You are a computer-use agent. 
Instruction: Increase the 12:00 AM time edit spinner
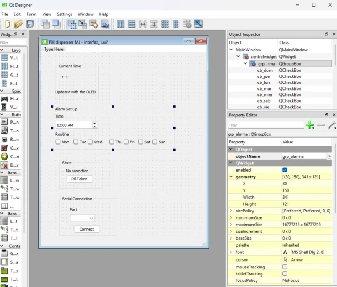coord(94,123)
